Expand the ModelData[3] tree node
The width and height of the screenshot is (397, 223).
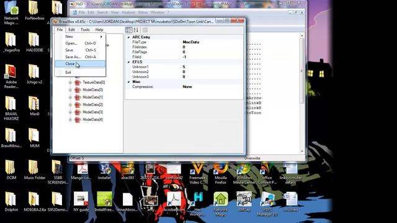coord(70,112)
